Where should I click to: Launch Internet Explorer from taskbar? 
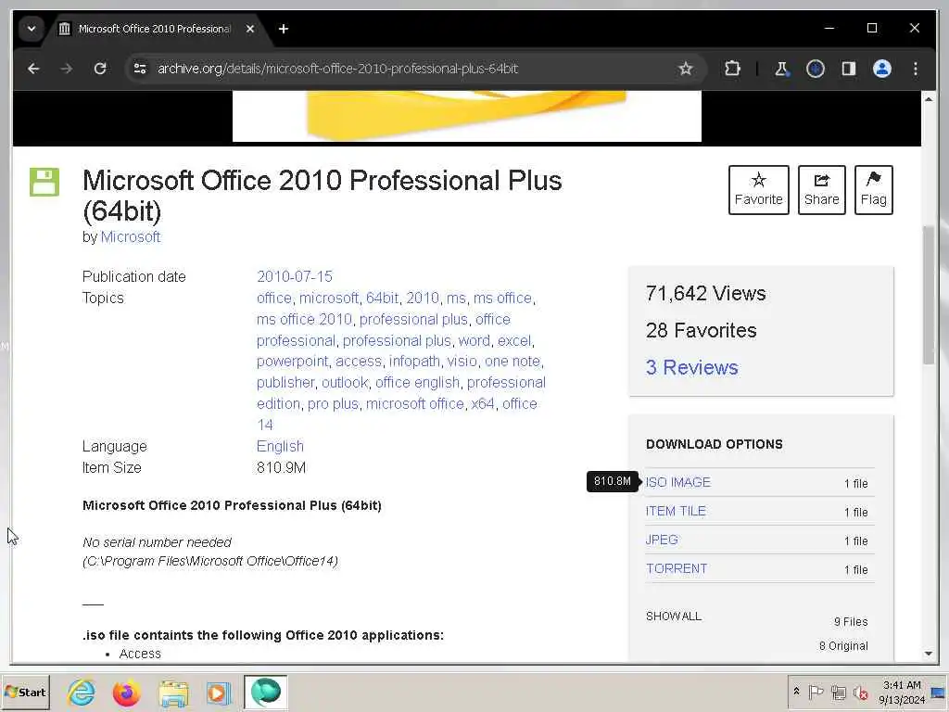[82, 692]
